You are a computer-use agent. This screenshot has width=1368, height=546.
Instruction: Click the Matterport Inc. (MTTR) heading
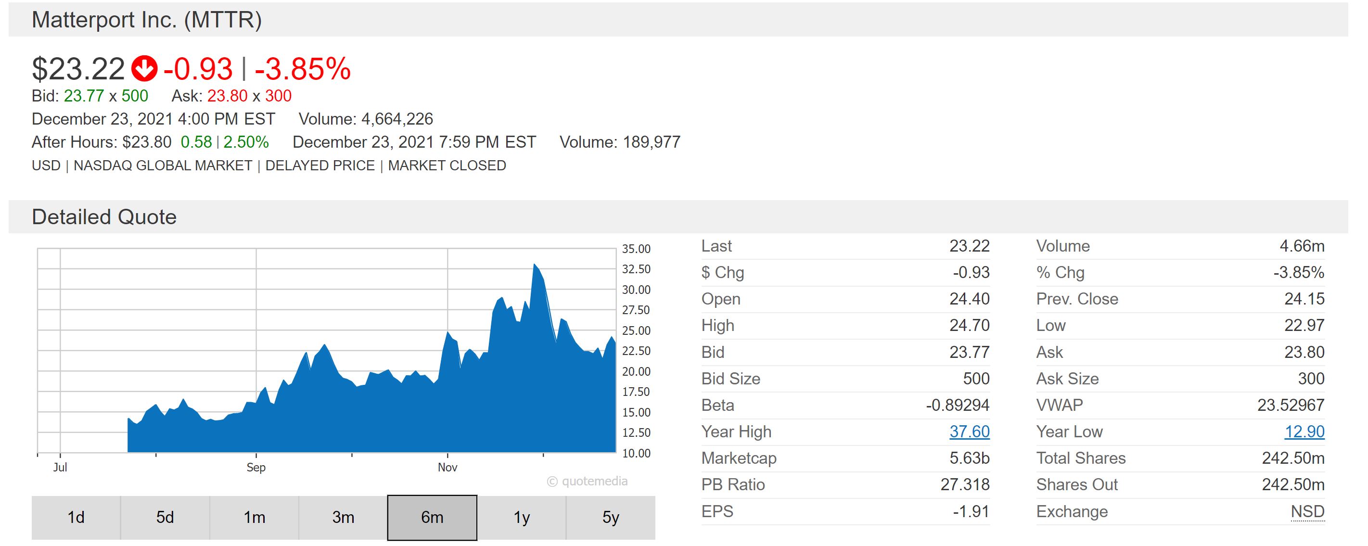pyautogui.click(x=147, y=20)
